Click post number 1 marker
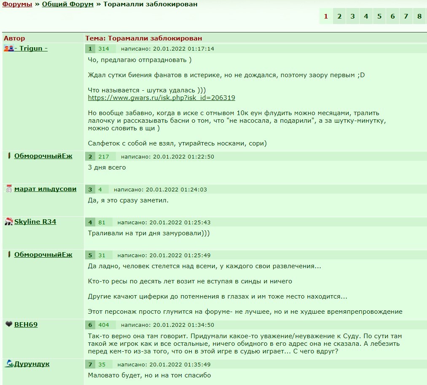427x385 pixels. [90, 49]
